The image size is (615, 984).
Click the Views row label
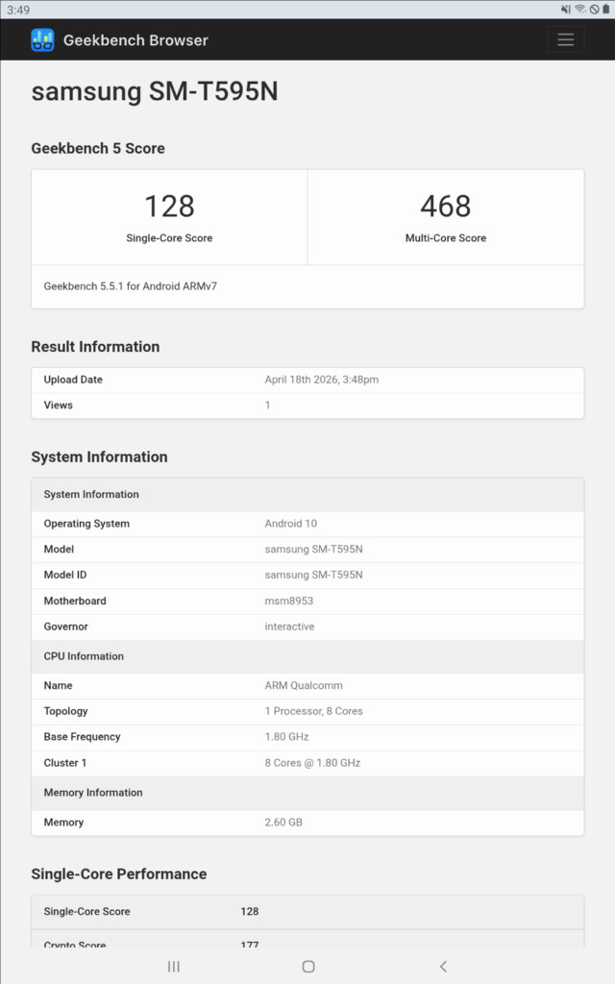[59, 406]
